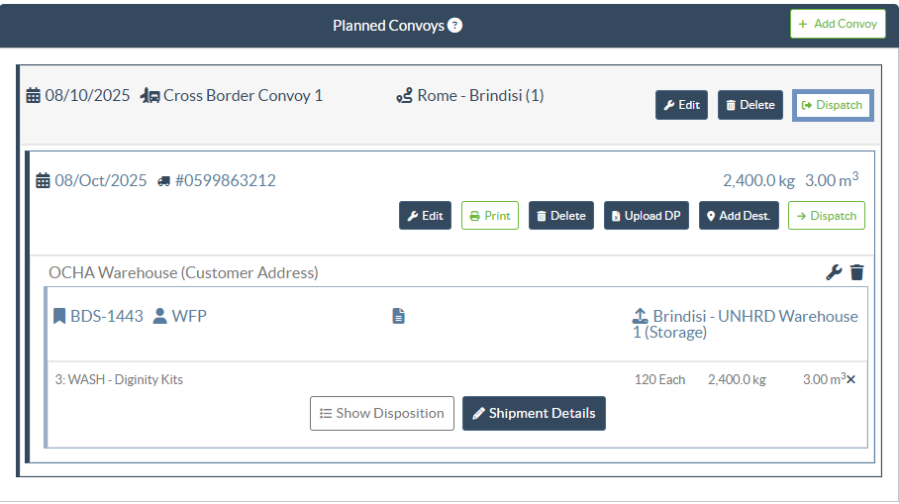Click the Upload DP button
The width and height of the screenshot is (899, 504).
tap(646, 216)
